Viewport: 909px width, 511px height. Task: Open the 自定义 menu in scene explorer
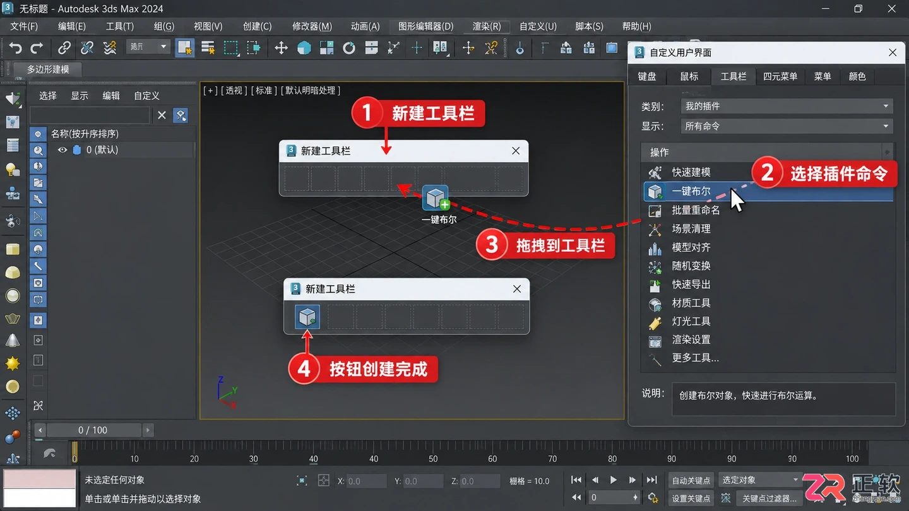[x=146, y=96]
